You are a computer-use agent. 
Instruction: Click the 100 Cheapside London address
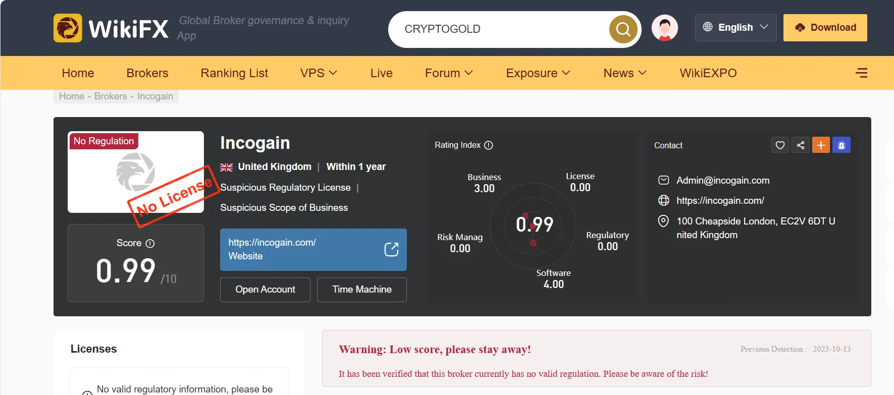point(756,228)
